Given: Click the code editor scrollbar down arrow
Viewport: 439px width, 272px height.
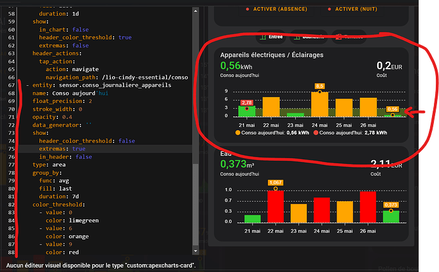Looking at the screenshot, I should [x=195, y=251].
